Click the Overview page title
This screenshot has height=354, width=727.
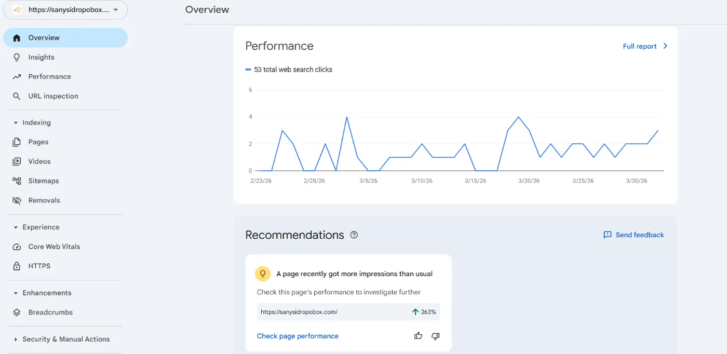click(207, 9)
